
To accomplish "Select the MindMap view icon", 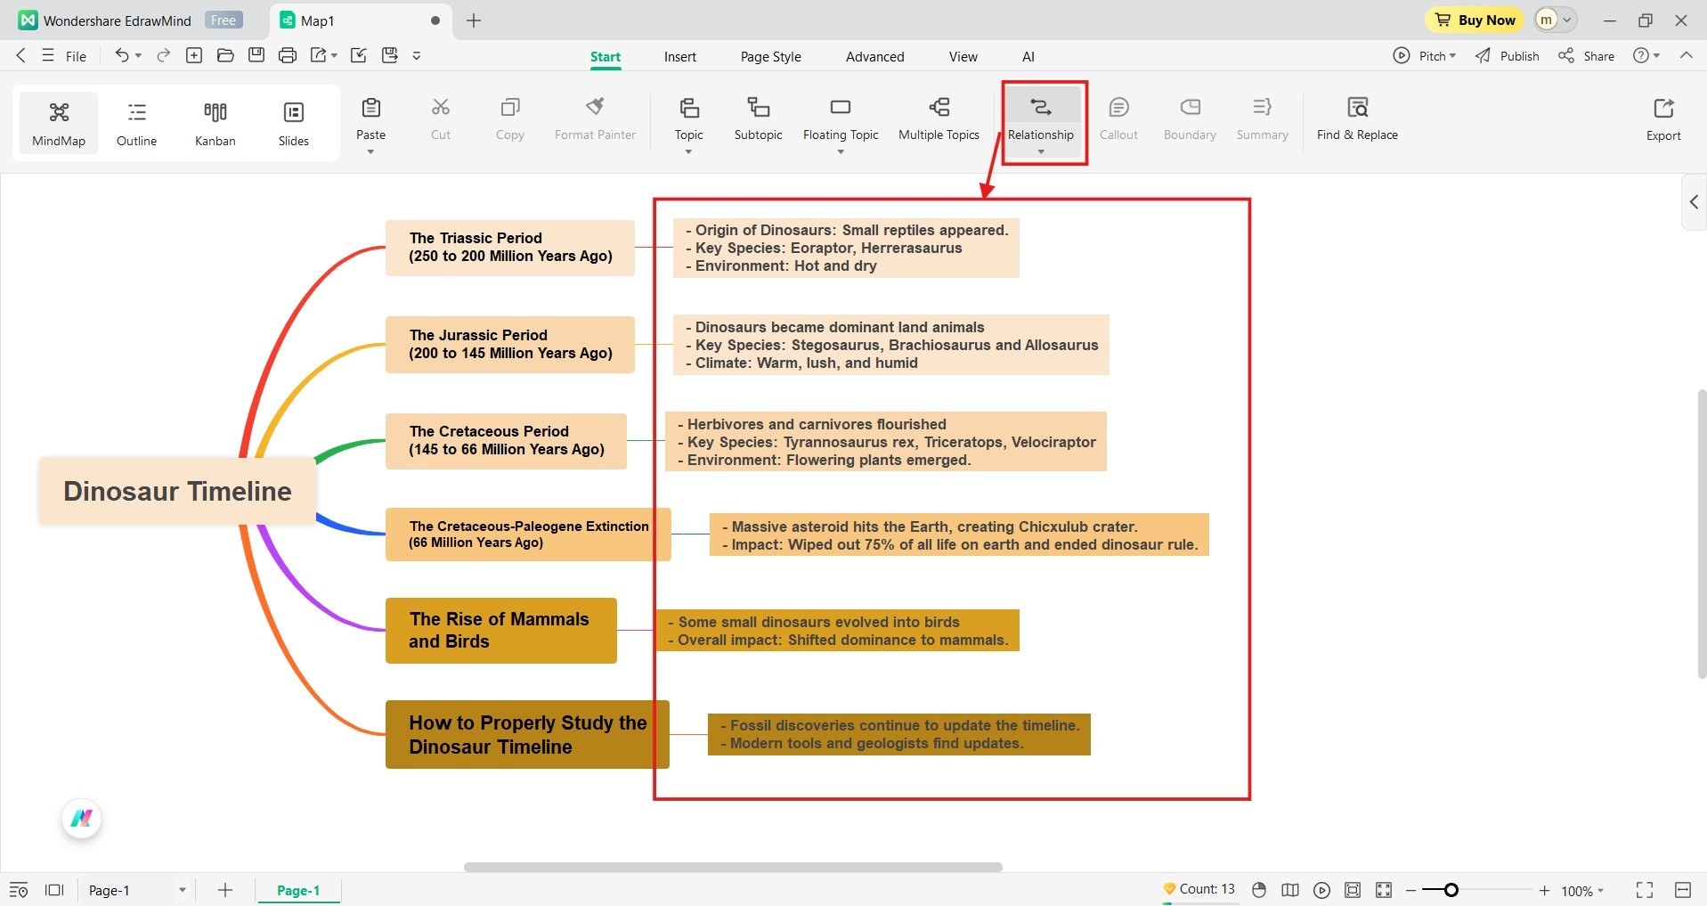I will pyautogui.click(x=58, y=122).
